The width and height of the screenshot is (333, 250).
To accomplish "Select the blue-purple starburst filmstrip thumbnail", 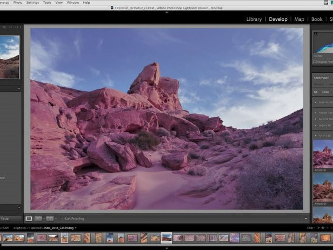I will pos(235,237).
